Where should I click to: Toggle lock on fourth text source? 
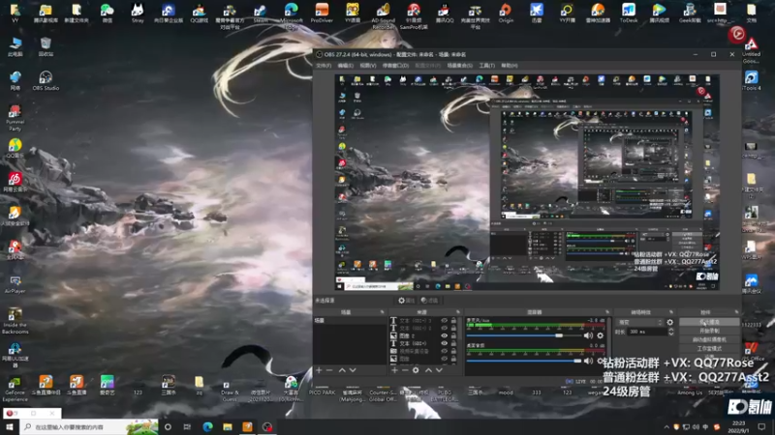453,343
